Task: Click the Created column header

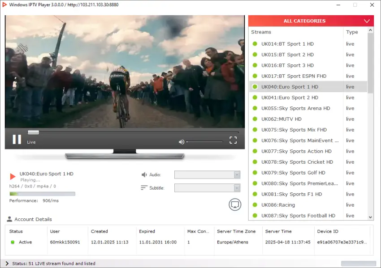Action: coord(99,231)
